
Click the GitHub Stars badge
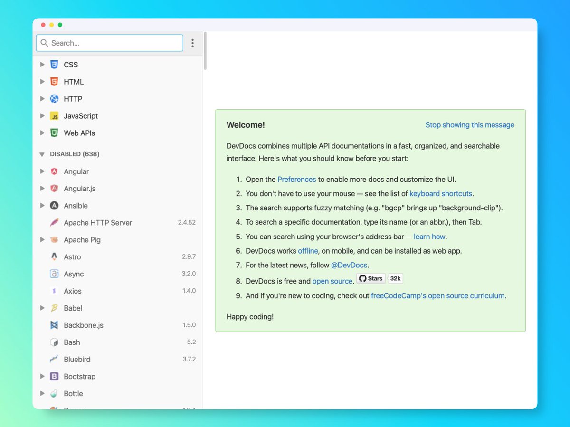(x=371, y=279)
